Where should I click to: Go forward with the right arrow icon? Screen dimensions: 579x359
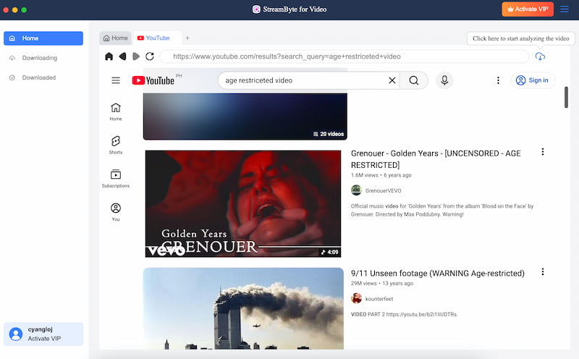[136, 56]
